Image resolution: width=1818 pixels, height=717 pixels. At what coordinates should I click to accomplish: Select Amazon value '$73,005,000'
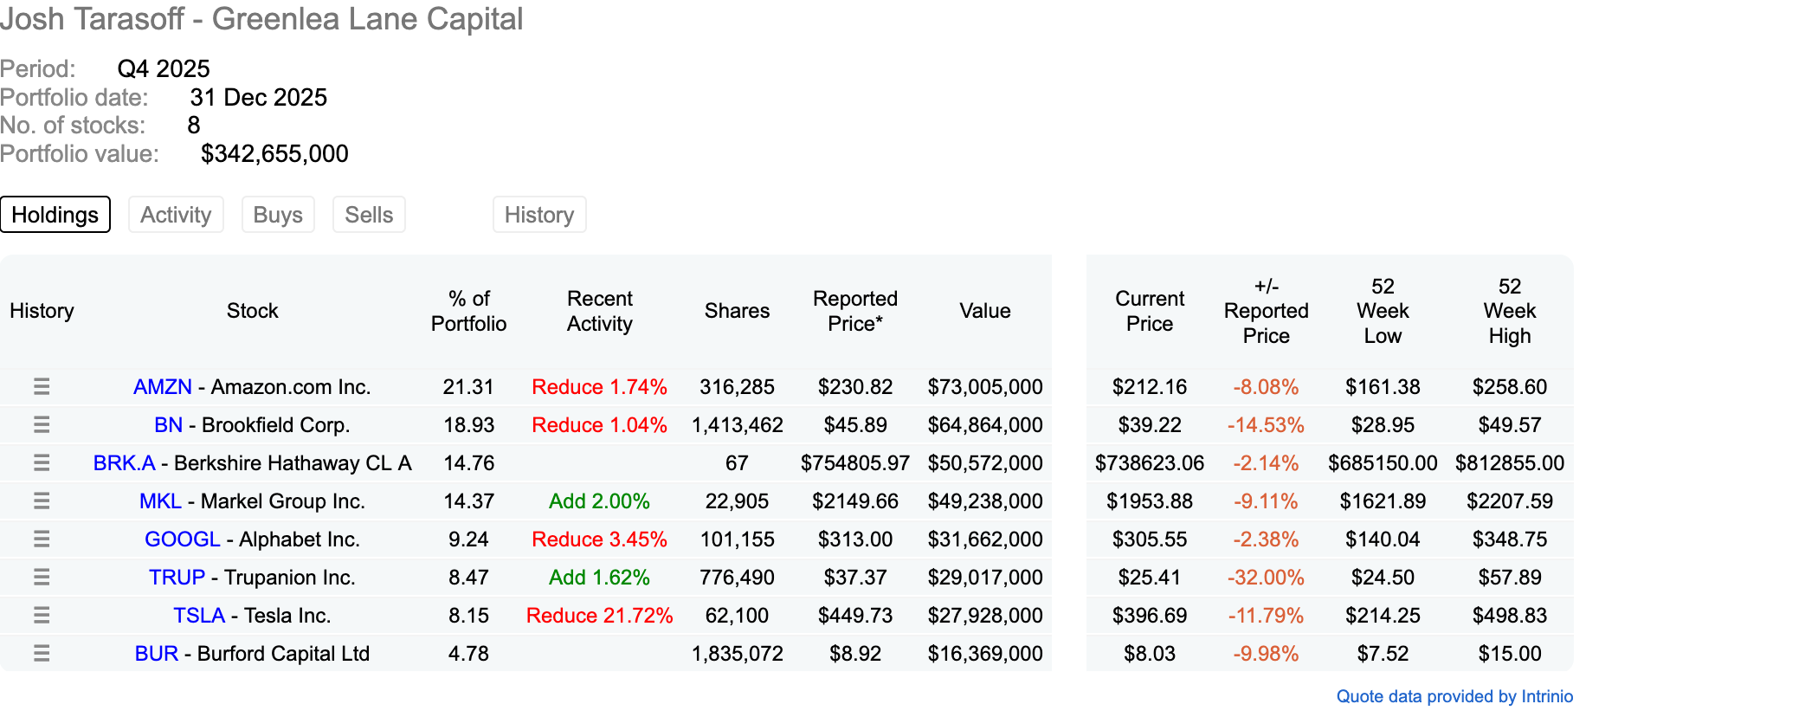click(x=985, y=387)
